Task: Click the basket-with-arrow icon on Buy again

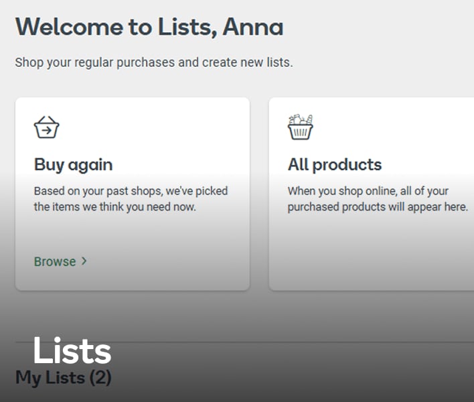Action: click(x=46, y=127)
